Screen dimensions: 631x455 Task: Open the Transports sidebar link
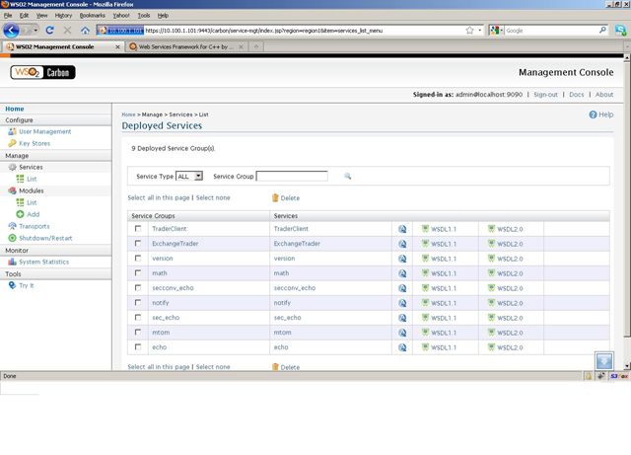[35, 226]
